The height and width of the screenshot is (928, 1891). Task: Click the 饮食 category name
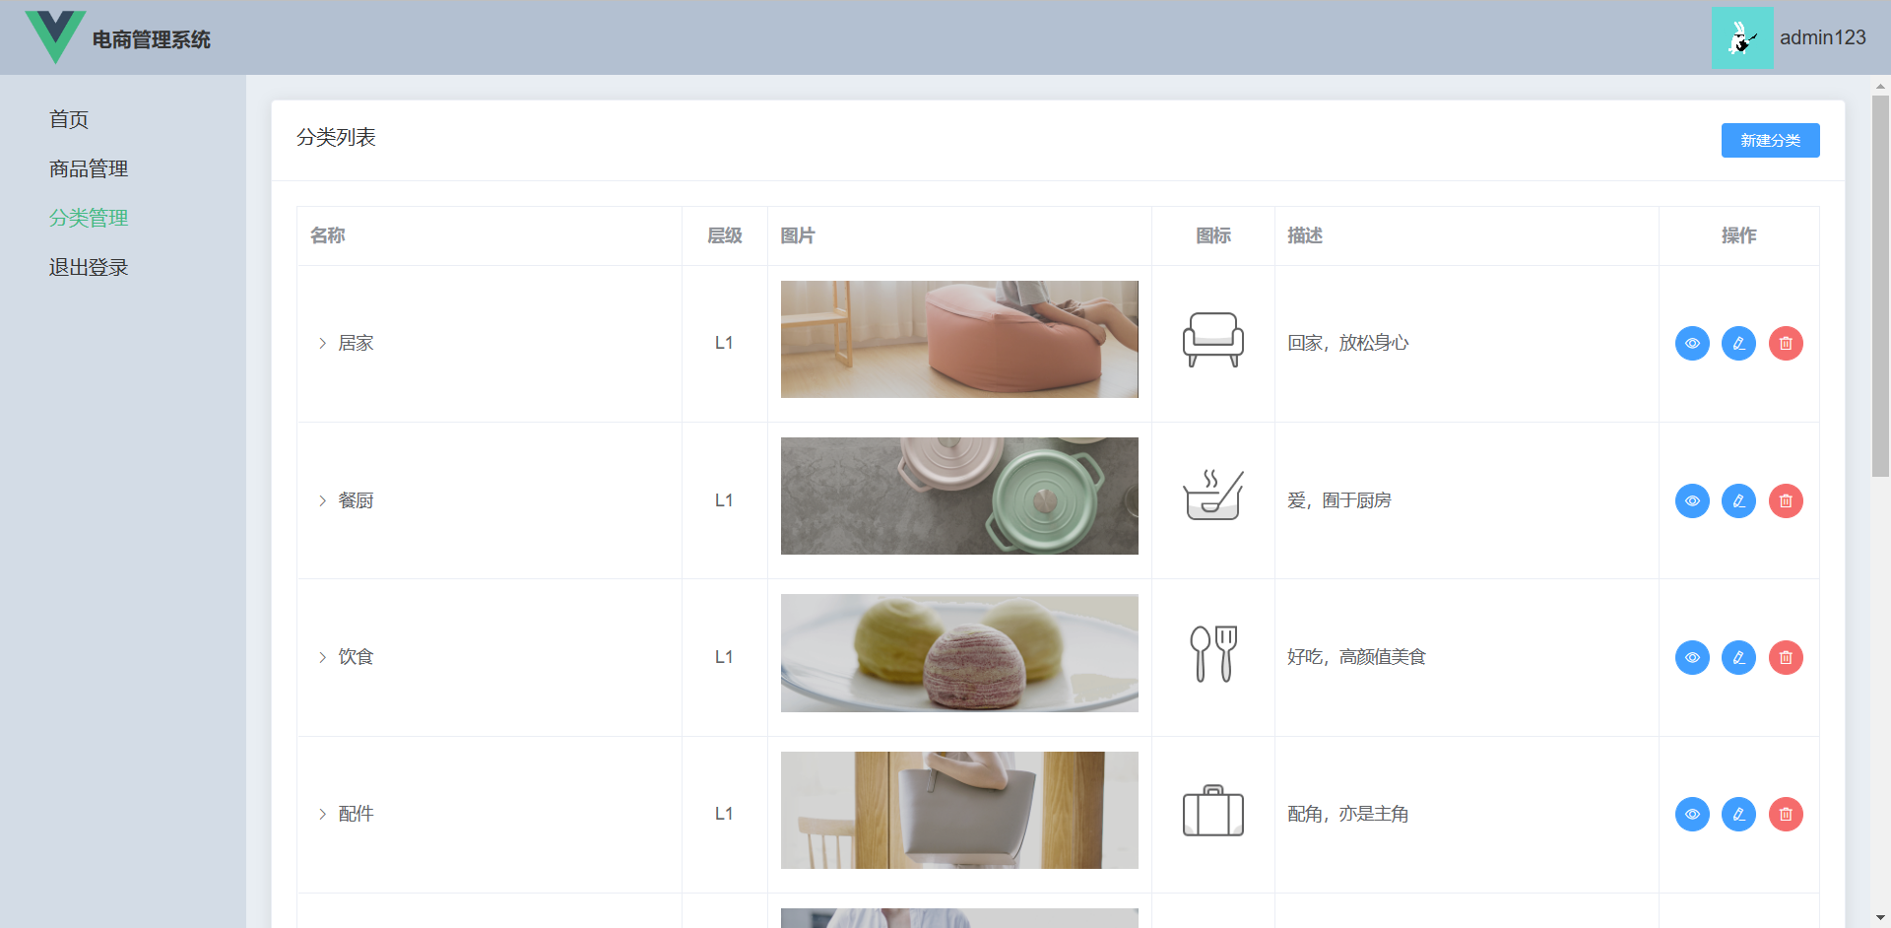point(356,657)
